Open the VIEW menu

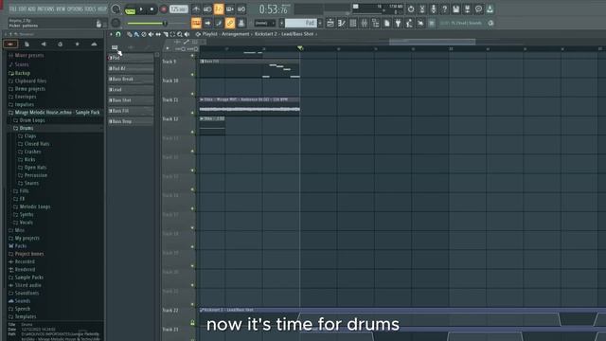[61, 9]
